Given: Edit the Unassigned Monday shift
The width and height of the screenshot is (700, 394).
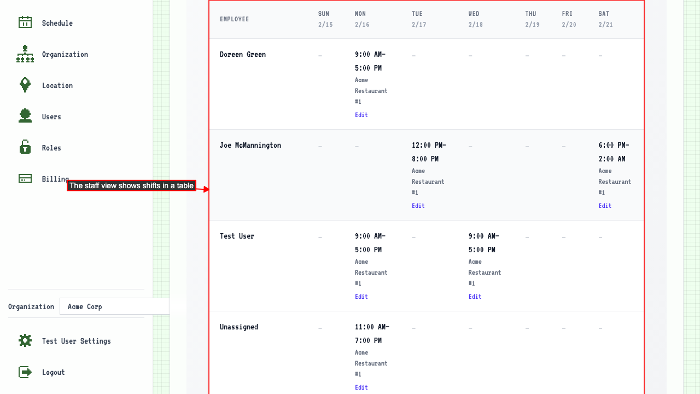Looking at the screenshot, I should (361, 387).
